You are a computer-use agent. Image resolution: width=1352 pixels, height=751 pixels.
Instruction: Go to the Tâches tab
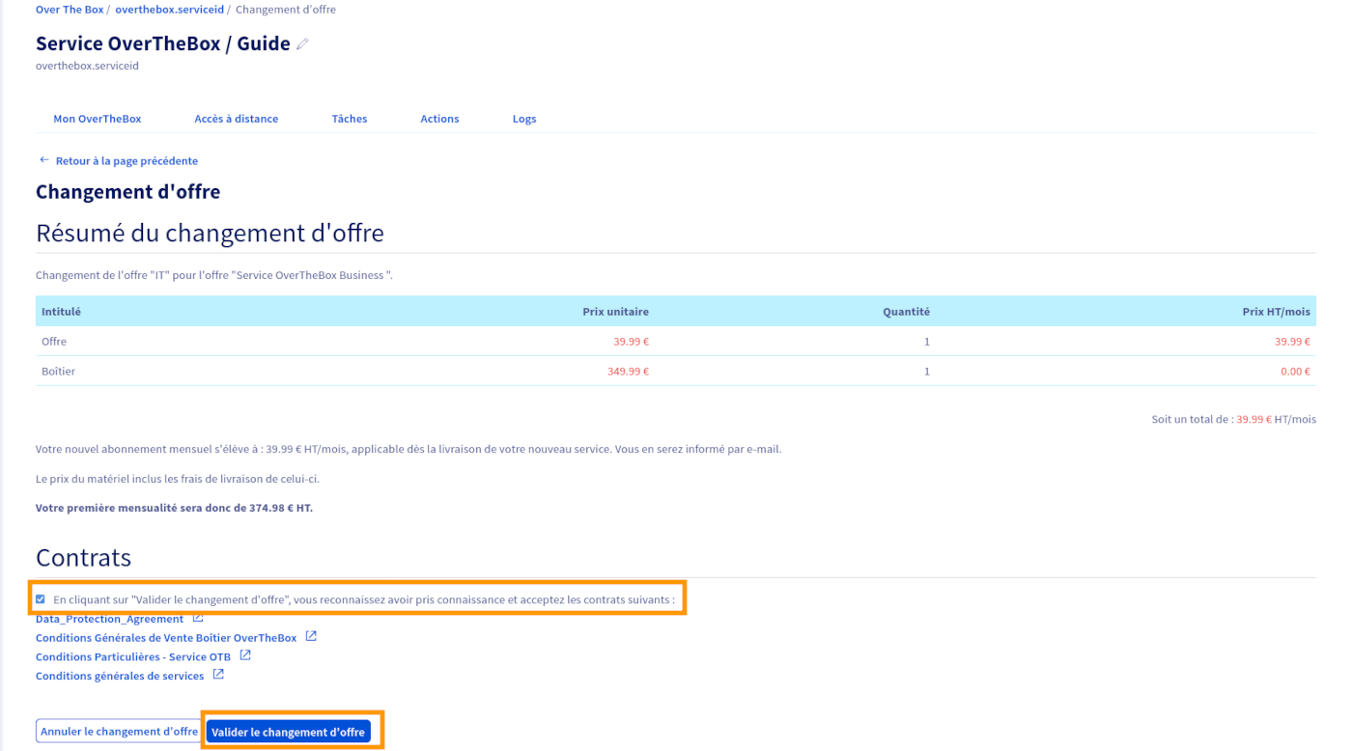click(349, 119)
